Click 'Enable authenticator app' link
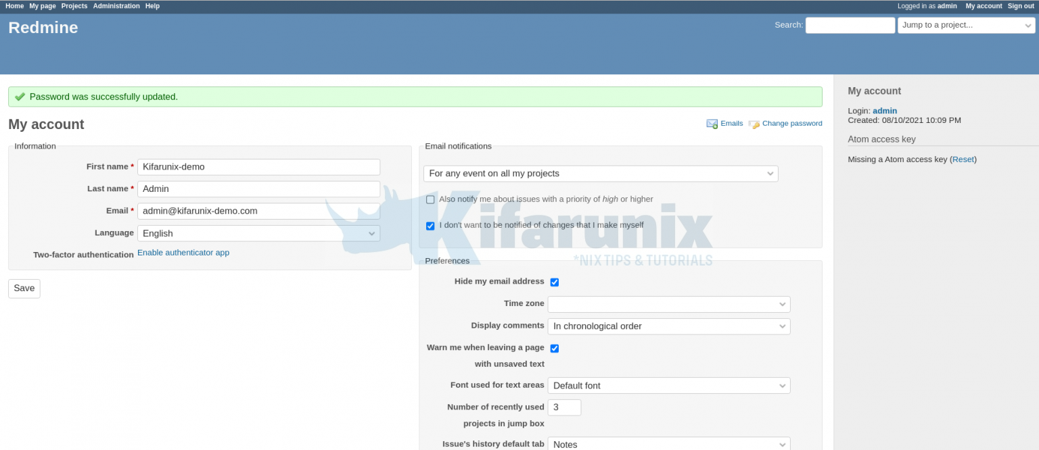The width and height of the screenshot is (1039, 450). coord(183,252)
